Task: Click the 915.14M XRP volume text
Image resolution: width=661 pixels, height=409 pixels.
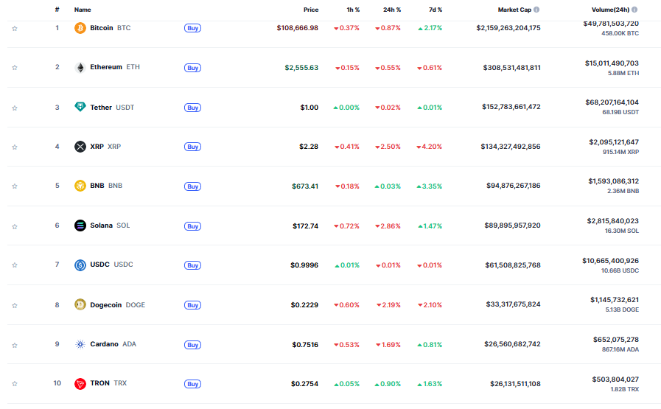Action: [x=620, y=152]
